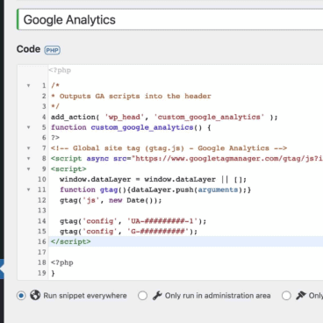Click line with 'G-##########' config
This screenshot has height=323, width=323.
coord(128,232)
